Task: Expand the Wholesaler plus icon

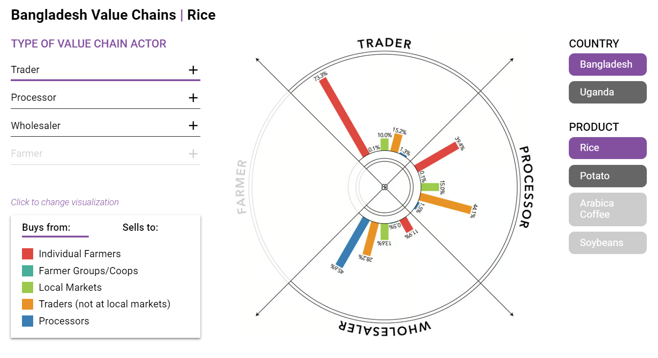Action: (x=193, y=125)
